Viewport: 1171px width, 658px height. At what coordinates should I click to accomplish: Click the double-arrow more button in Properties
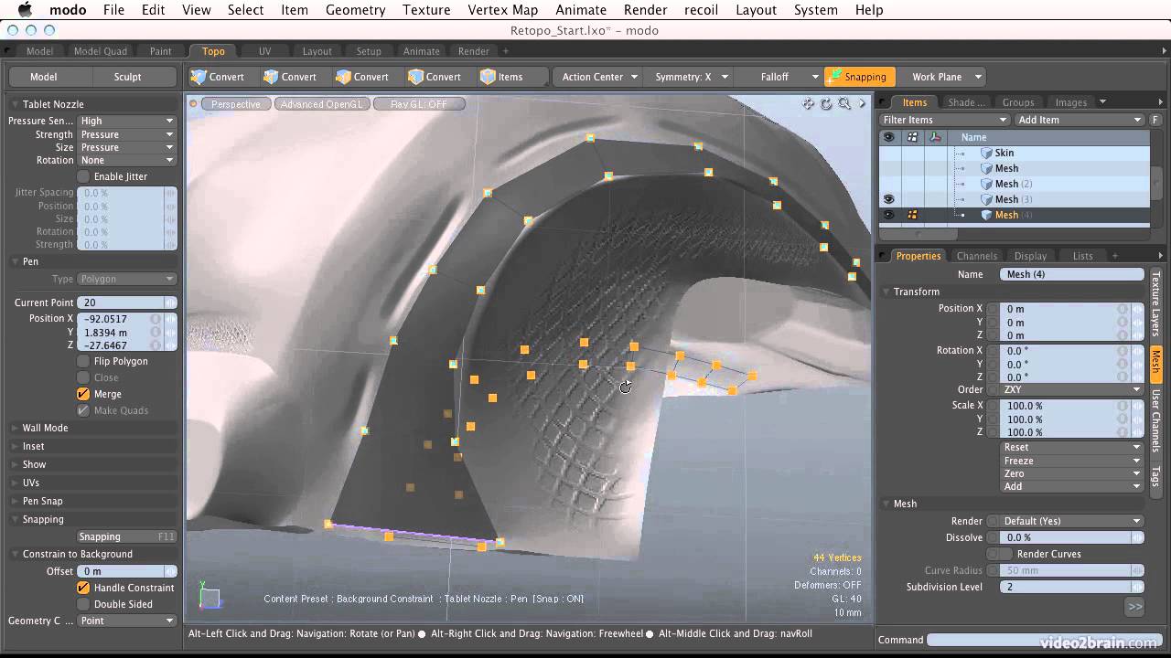(1134, 606)
